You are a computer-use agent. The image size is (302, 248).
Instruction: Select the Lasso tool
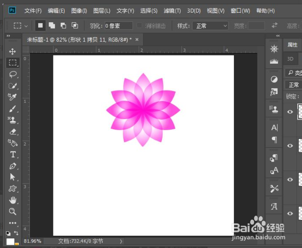13,74
